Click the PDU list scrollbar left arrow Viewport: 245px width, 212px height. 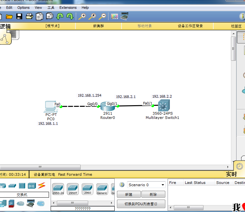(x=171, y=208)
